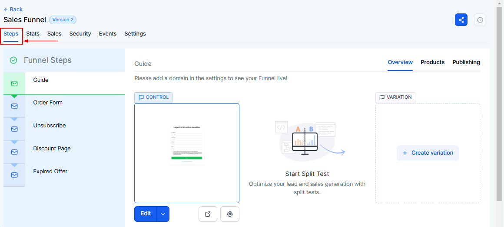Open the Events tab

pyautogui.click(x=108, y=34)
